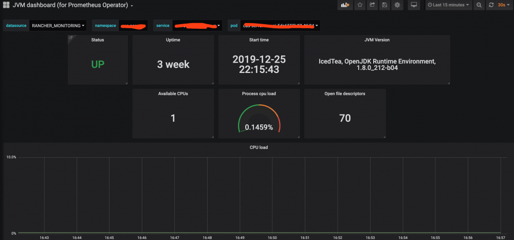Click the Process cpu load panel title
Viewport: 514px width, 240px height.
coord(259,94)
